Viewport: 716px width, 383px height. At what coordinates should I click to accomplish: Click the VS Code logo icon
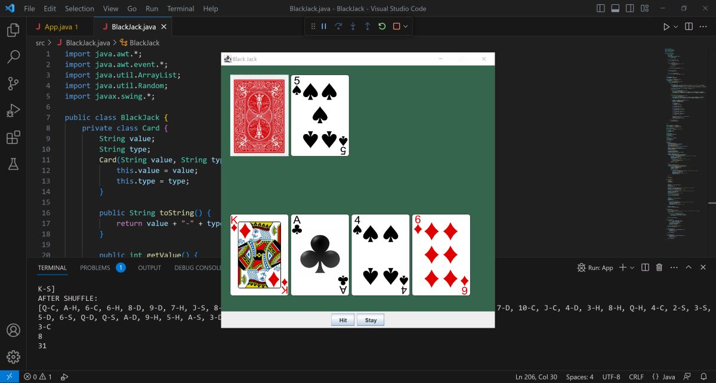10,8
